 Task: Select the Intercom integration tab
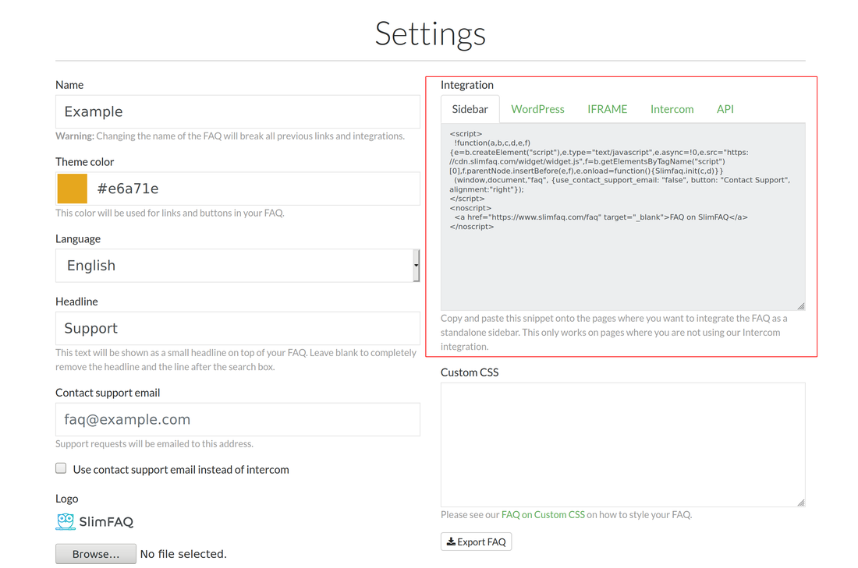672,109
